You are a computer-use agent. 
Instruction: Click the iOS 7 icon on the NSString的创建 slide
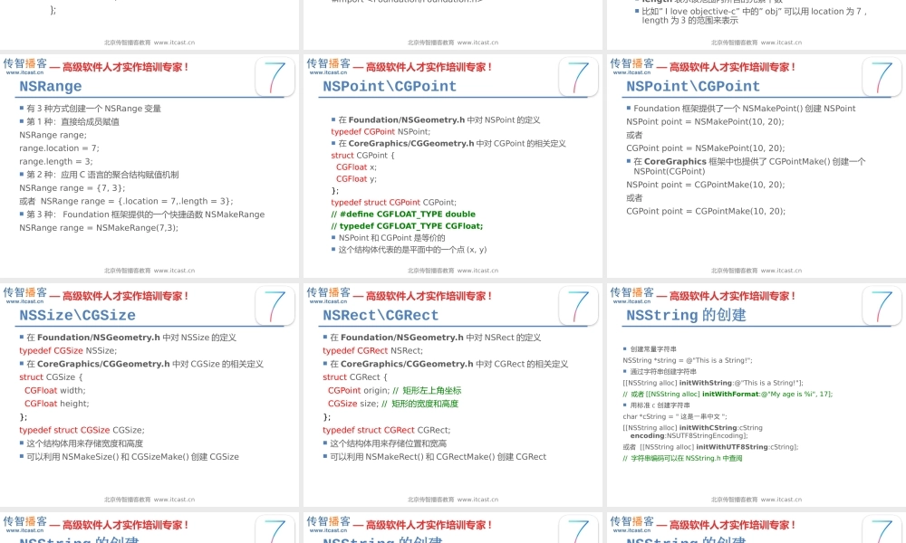(882, 306)
